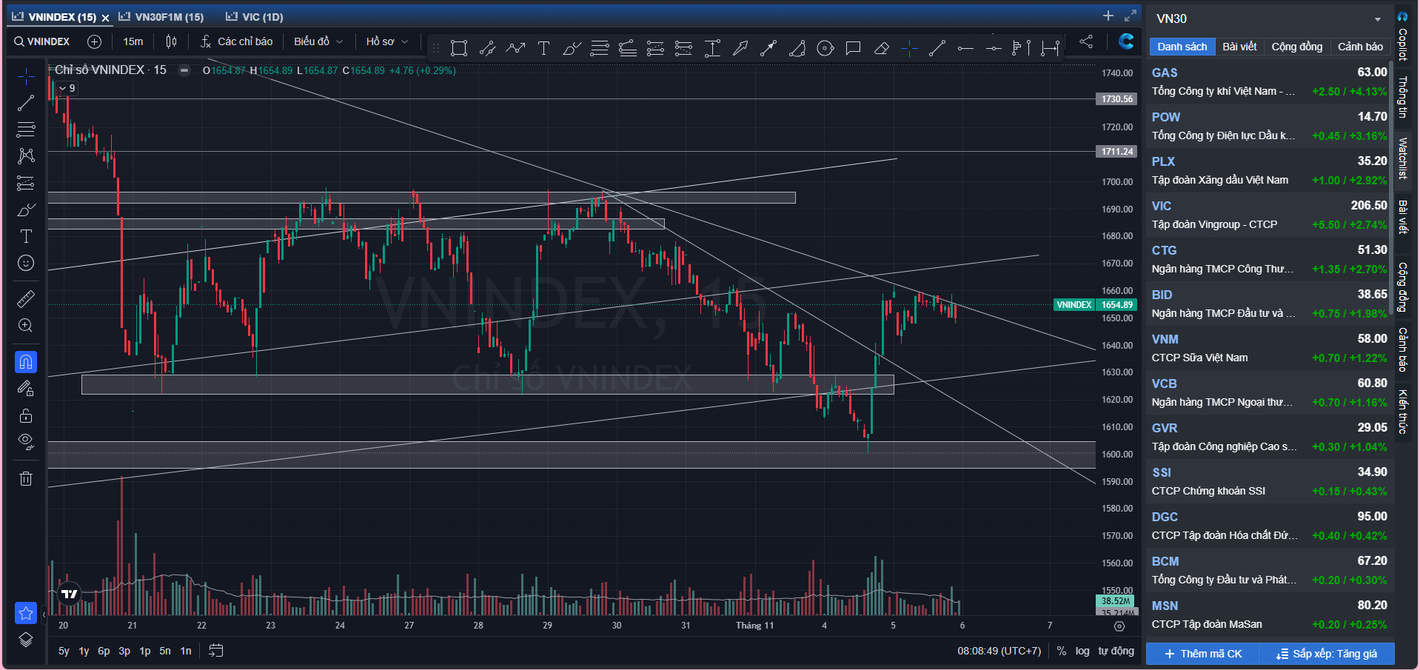Select the text tool in left sidebar
Screen dimensions: 1420x670
coord(26,236)
